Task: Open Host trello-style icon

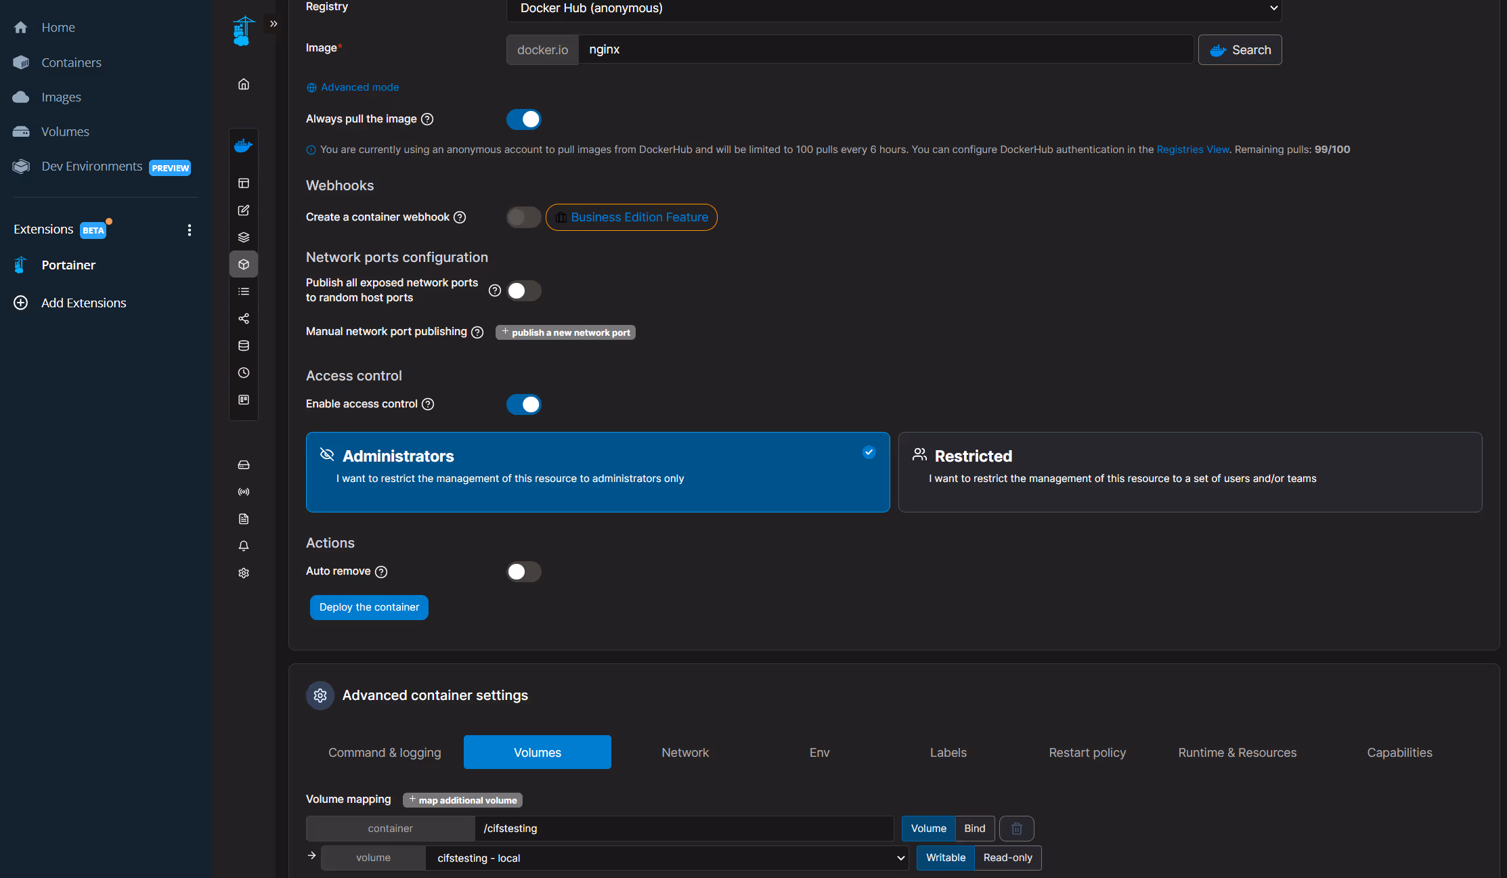Action: [244, 400]
